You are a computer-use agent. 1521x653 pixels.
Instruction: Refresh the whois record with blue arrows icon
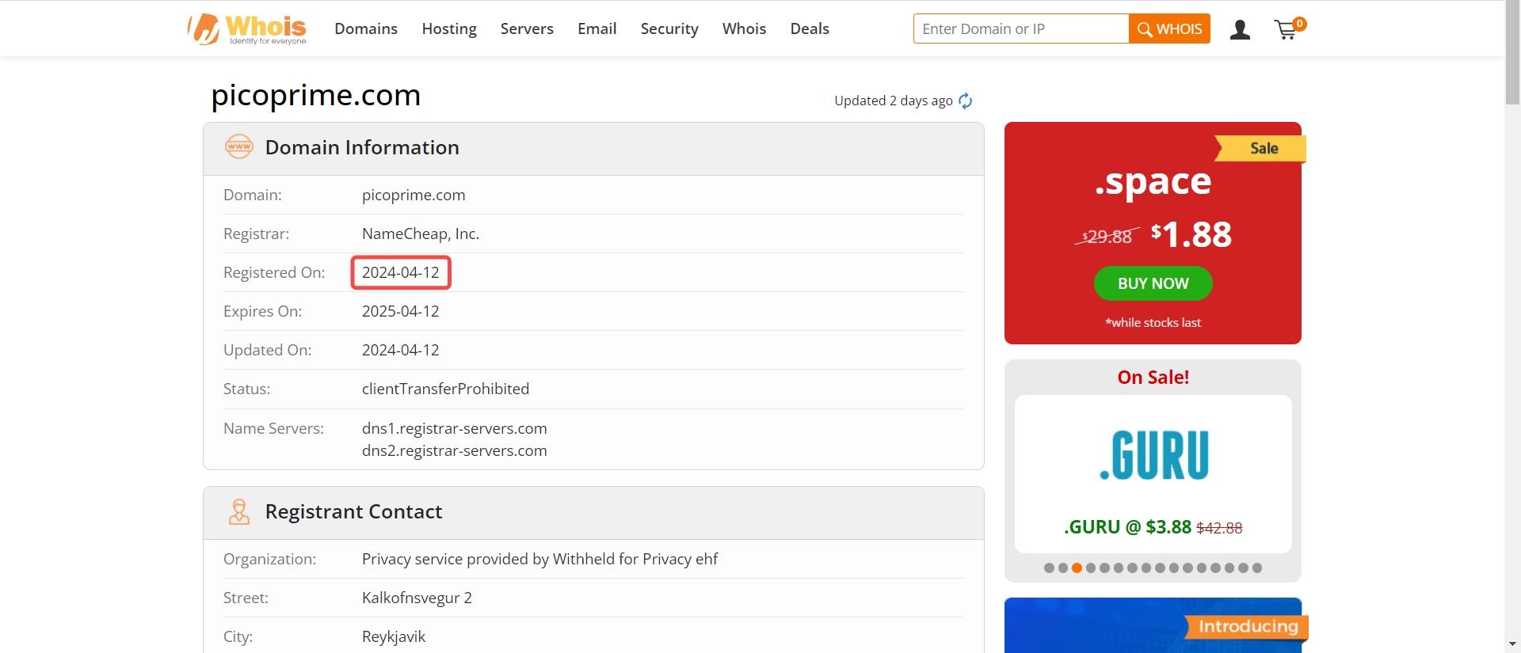coord(965,101)
